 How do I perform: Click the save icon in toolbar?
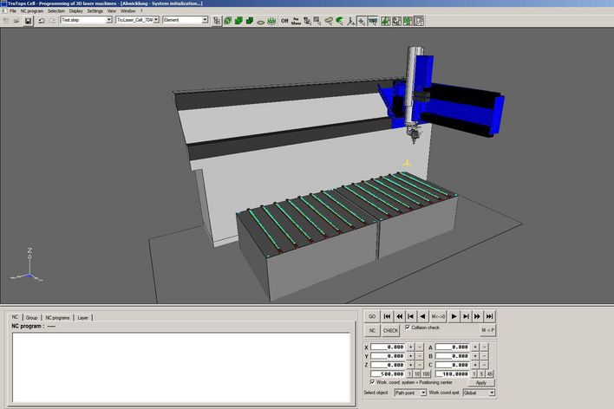click(x=28, y=20)
